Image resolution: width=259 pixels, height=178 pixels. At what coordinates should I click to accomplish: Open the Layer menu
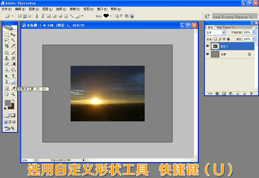click(48, 9)
